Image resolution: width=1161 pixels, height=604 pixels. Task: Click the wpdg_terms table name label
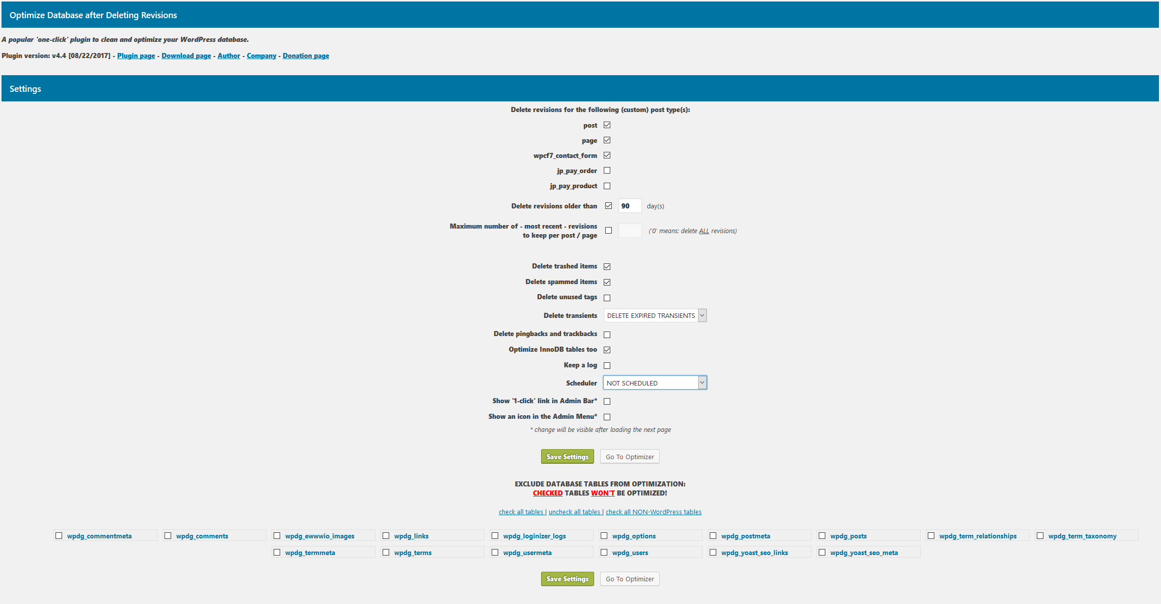tap(413, 553)
